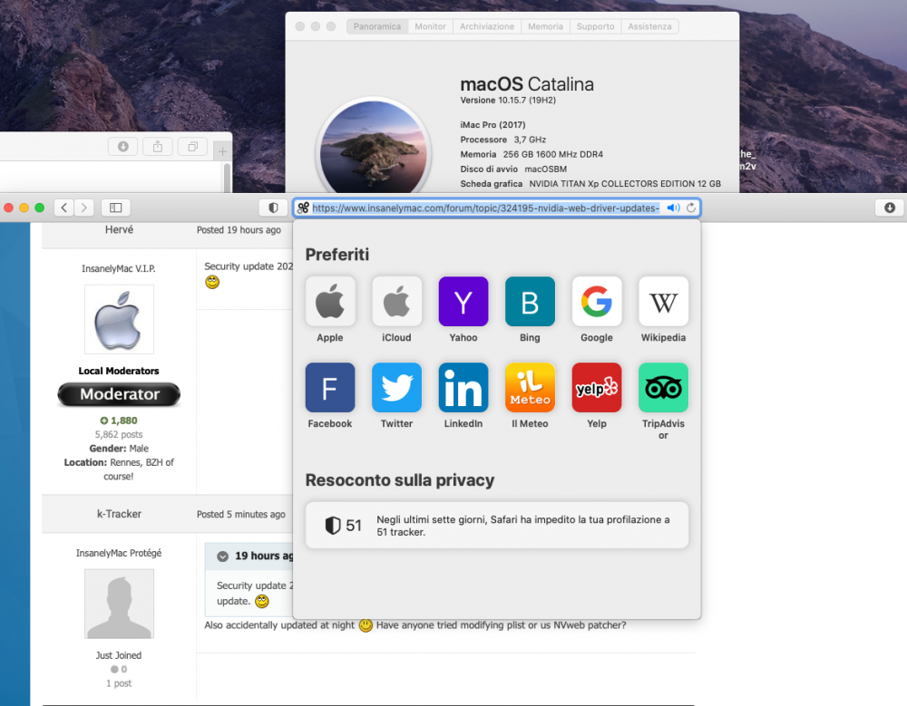Open the Google favorite

coord(597,301)
